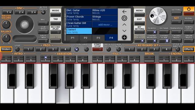Select the P2 page tab
The height and width of the screenshot is (110, 195).
[85, 38]
